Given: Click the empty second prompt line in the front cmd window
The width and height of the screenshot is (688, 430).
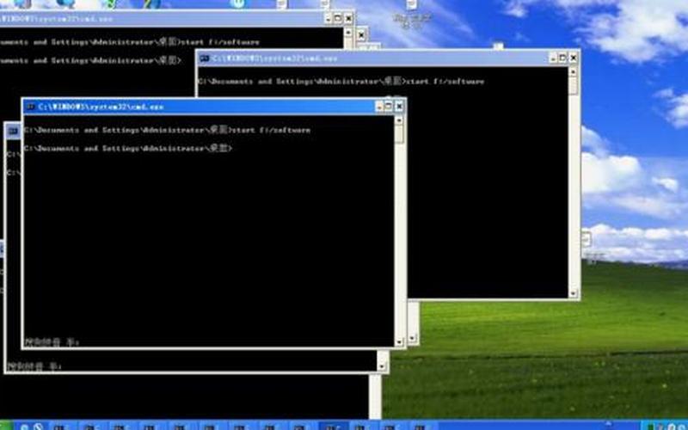Looking at the screenshot, I should coord(127,149).
